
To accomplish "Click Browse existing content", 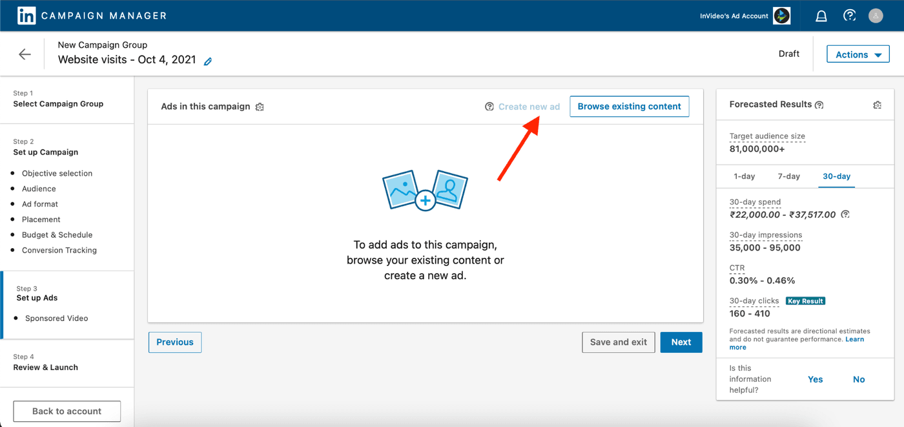I will pyautogui.click(x=629, y=106).
